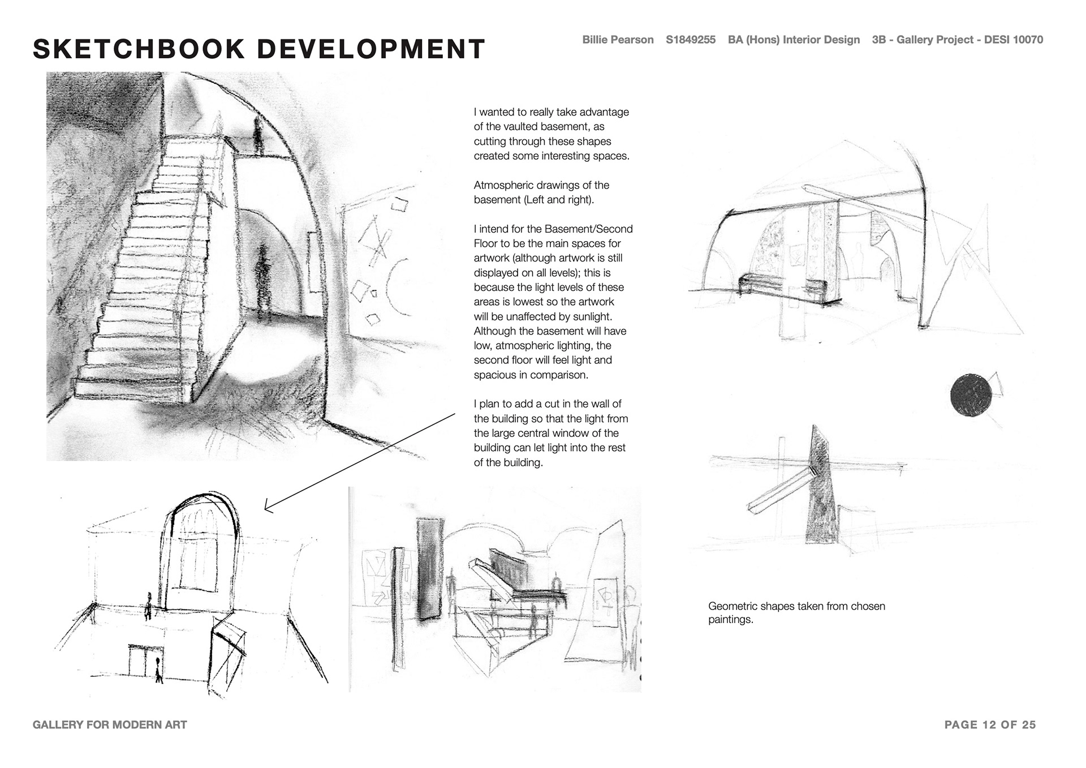1086x768 pixels.
Task: Click the author name Billie Pearson
Action: (618, 40)
